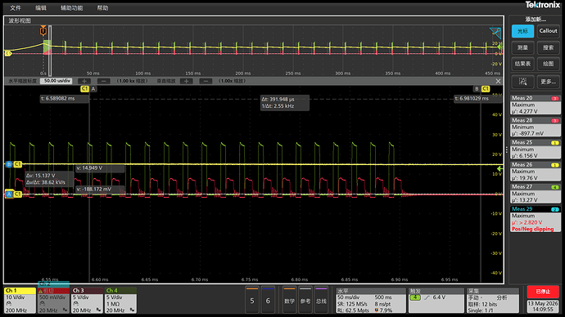Screen dimensions: 565x317
Task: Click the Δv 15.137 V readout
Action: pos(49,179)
